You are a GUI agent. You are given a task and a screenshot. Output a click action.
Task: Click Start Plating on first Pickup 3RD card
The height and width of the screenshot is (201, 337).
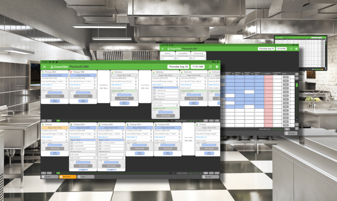[x=55, y=101]
